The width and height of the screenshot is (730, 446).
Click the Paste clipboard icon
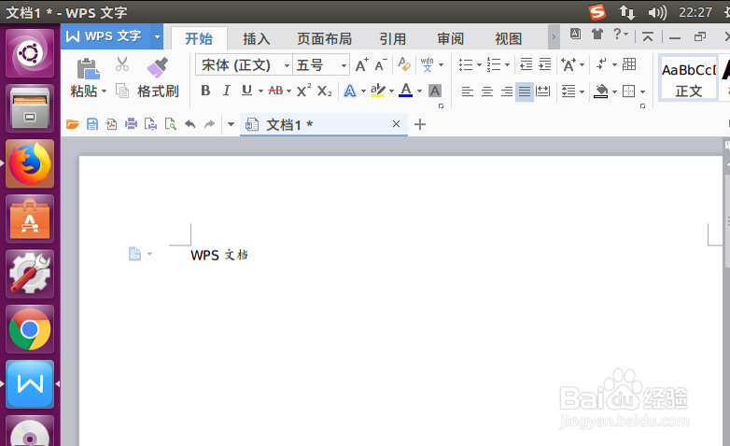pyautogui.click(x=88, y=69)
